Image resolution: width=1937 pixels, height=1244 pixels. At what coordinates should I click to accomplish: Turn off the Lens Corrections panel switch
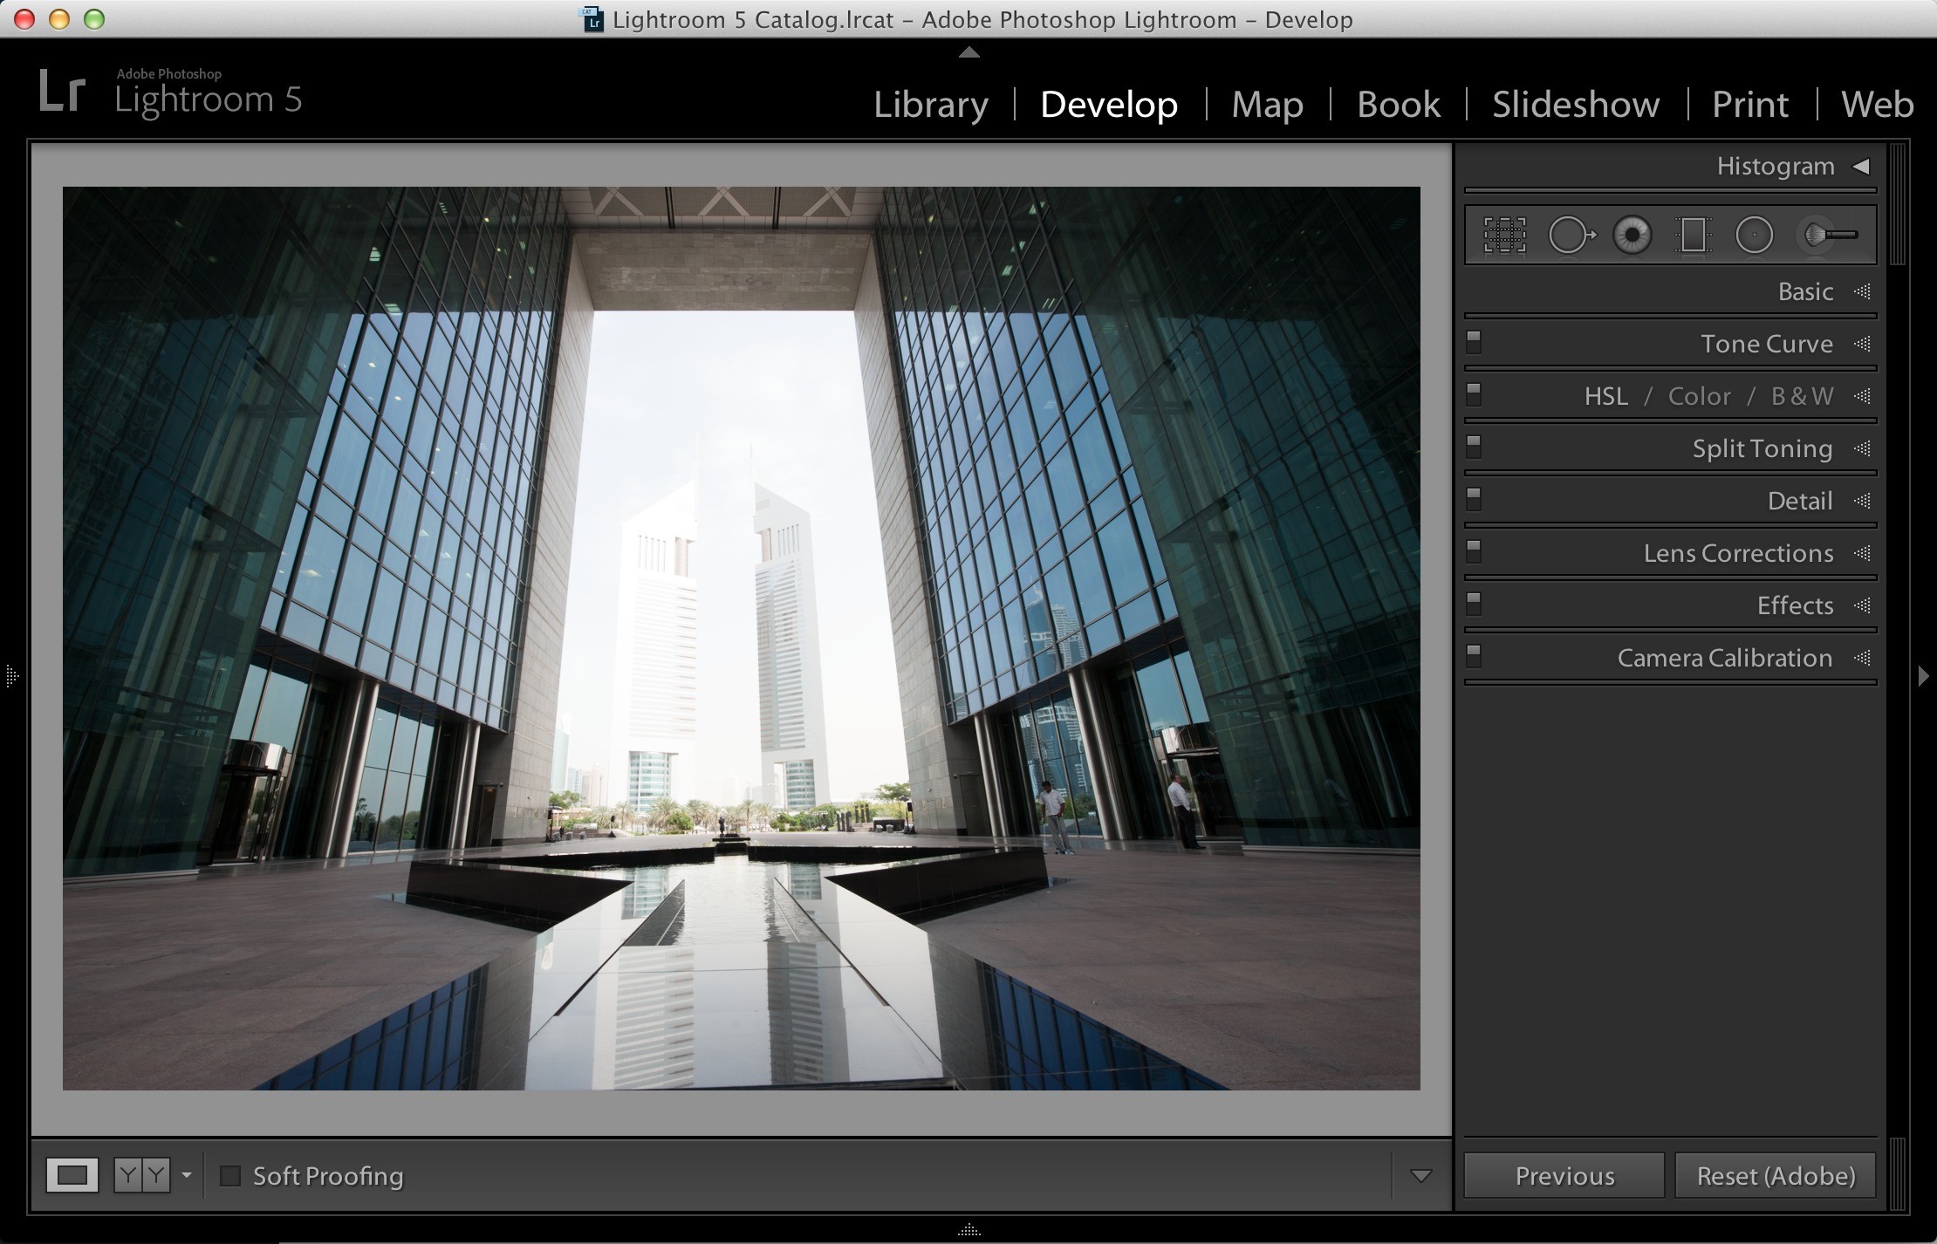pos(1475,551)
